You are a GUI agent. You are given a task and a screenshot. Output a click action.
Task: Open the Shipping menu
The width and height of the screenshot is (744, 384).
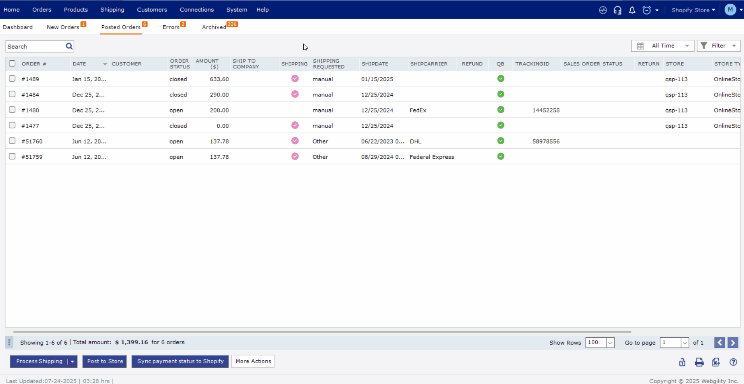(112, 10)
